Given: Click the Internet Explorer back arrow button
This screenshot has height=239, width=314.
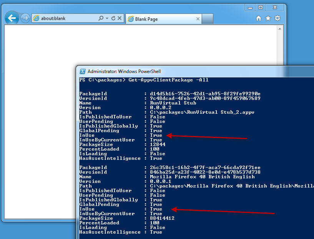Looking at the screenshot, I should [12, 18].
